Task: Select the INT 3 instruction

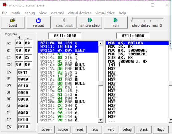Action: point(137,65)
